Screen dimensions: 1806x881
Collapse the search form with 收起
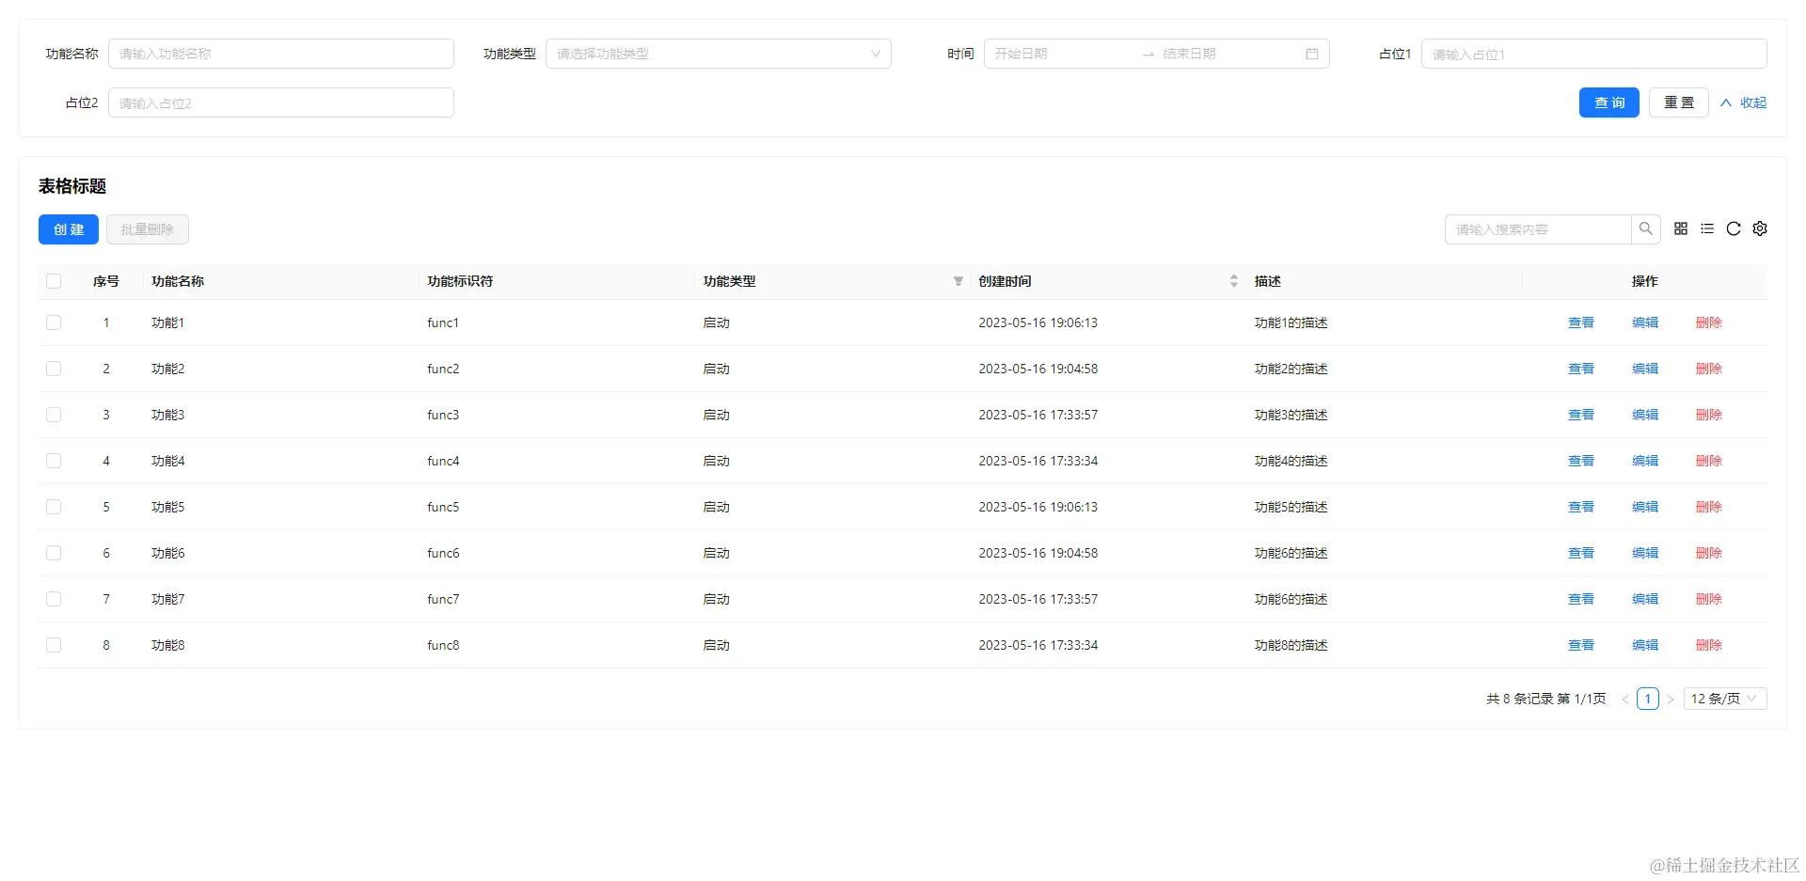(x=1744, y=102)
